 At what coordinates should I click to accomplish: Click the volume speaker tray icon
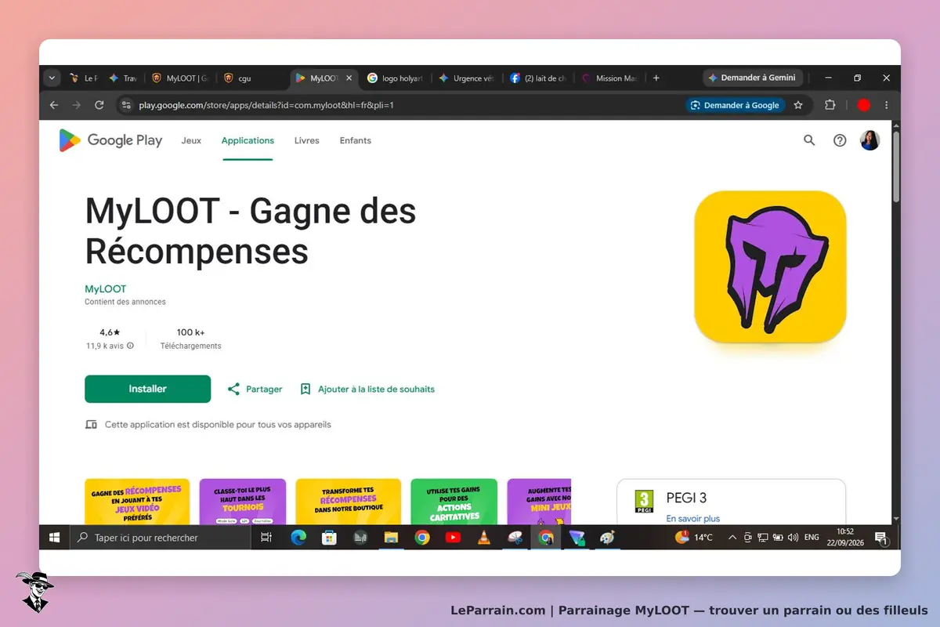pyautogui.click(x=793, y=538)
